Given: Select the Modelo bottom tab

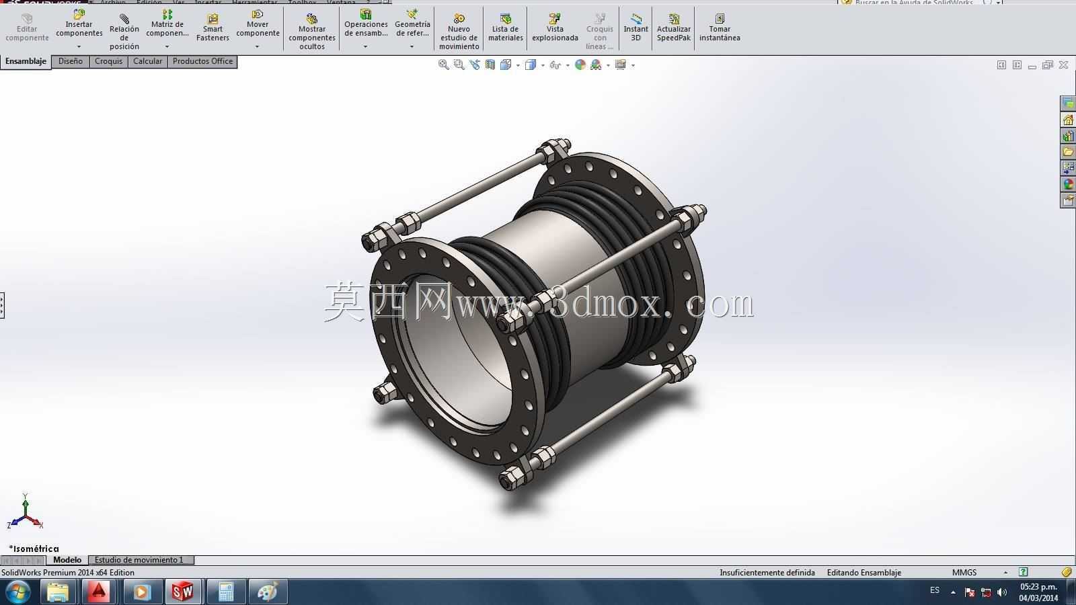Looking at the screenshot, I should click(x=67, y=560).
